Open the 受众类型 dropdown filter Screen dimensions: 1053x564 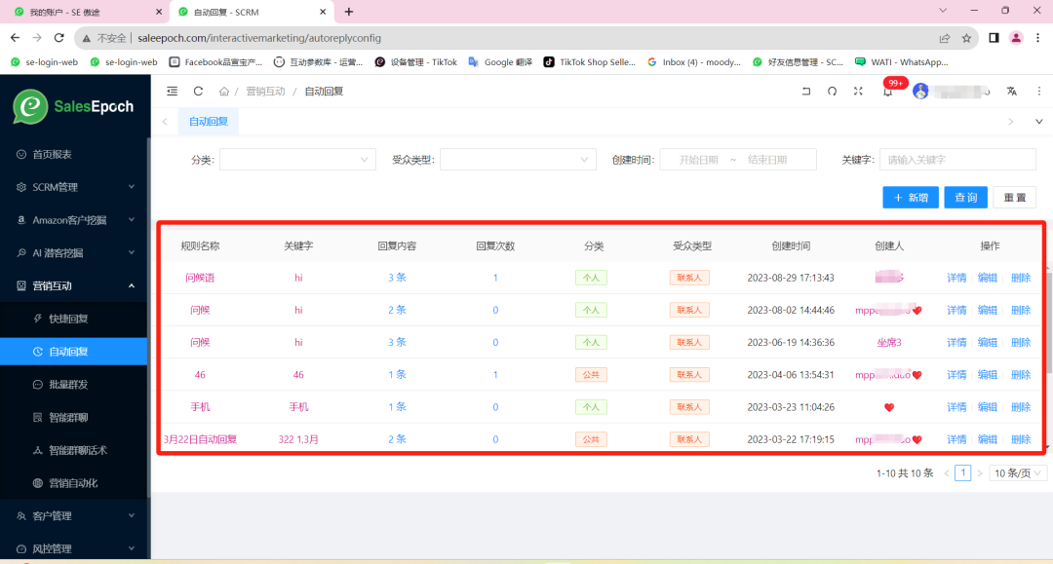point(518,160)
